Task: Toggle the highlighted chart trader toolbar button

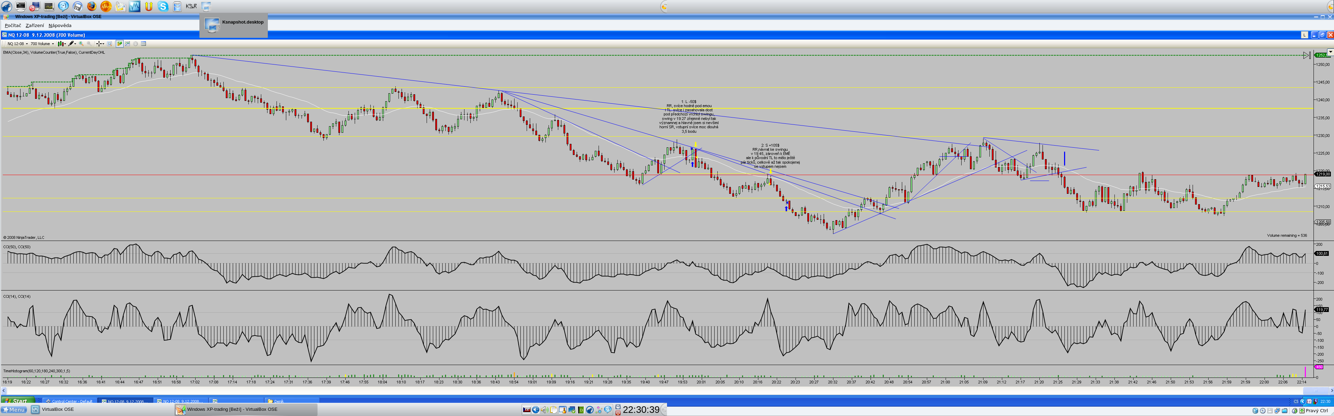Action: coord(120,44)
